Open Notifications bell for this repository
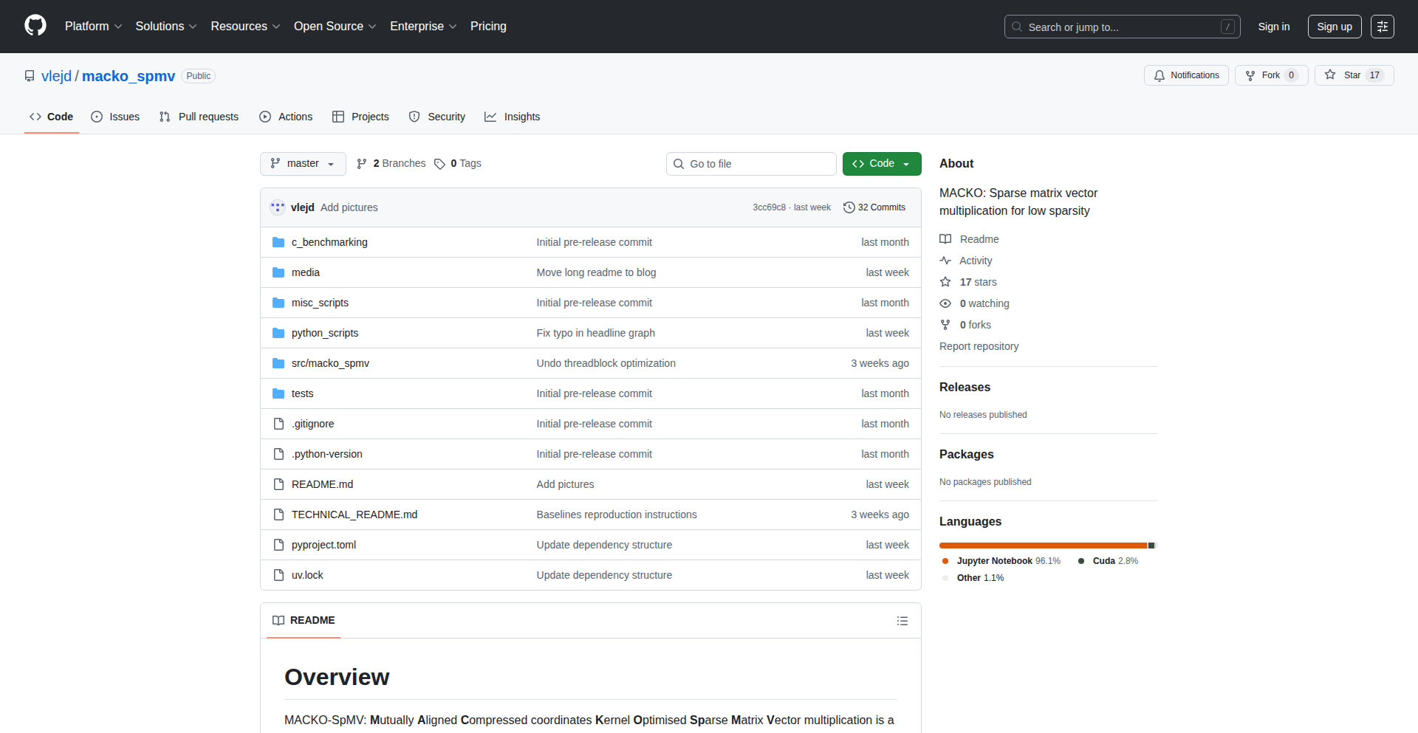 coord(1186,75)
